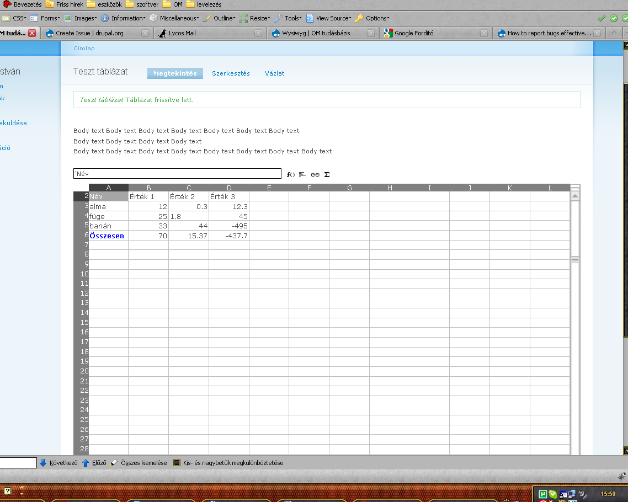This screenshot has width=628, height=502.
Task: Toggle Kis- és nagybetűk megkülönböztetése match case
Action: [x=177, y=463]
